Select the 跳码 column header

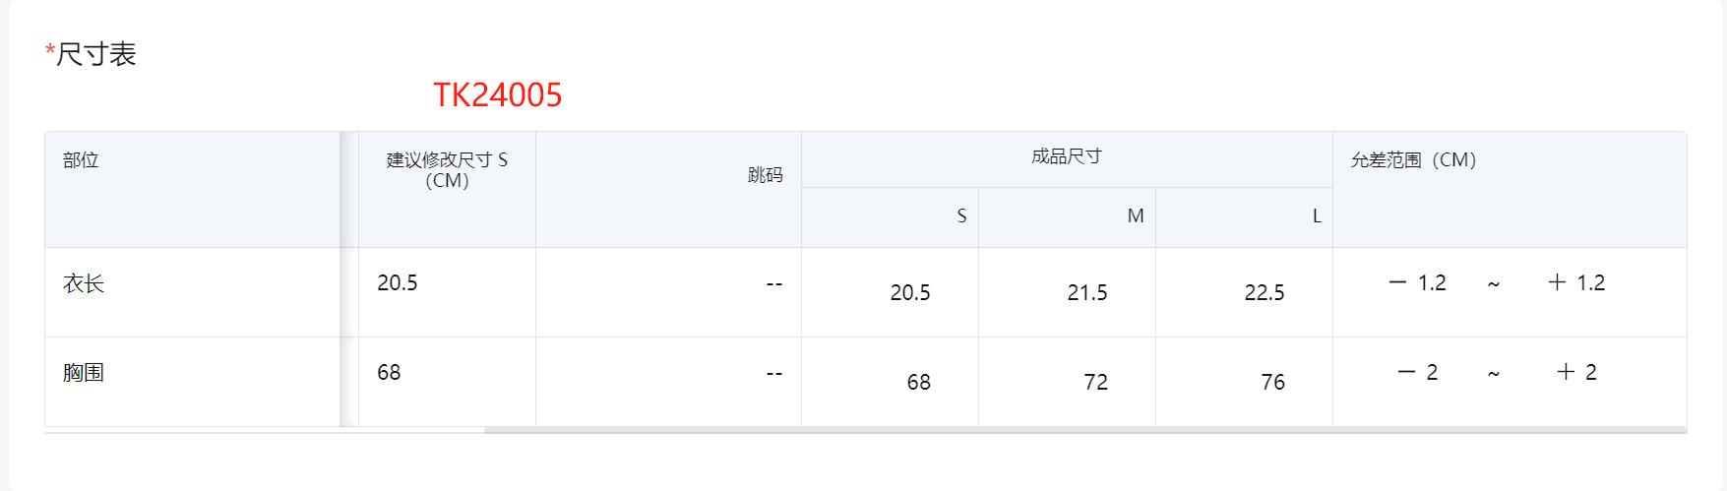click(765, 175)
